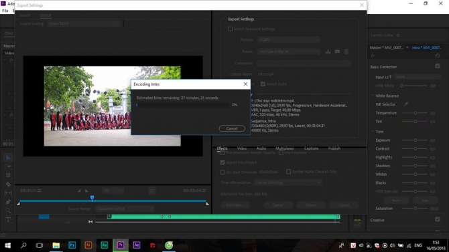Toggle Set Start Timecode checkbox
Viewport: 449px width, 252px height.
click(222, 172)
